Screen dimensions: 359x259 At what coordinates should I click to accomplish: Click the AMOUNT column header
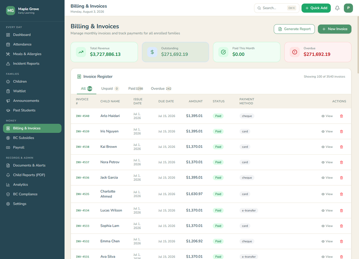tap(196, 101)
